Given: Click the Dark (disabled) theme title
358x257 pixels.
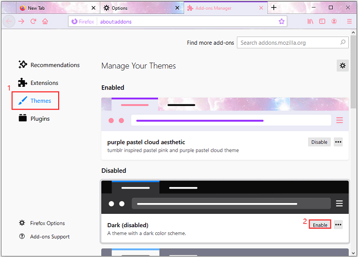Looking at the screenshot, I should [x=128, y=225].
